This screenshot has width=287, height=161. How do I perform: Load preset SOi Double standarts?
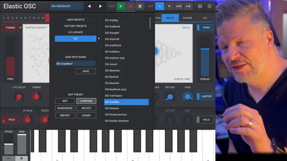(126, 121)
